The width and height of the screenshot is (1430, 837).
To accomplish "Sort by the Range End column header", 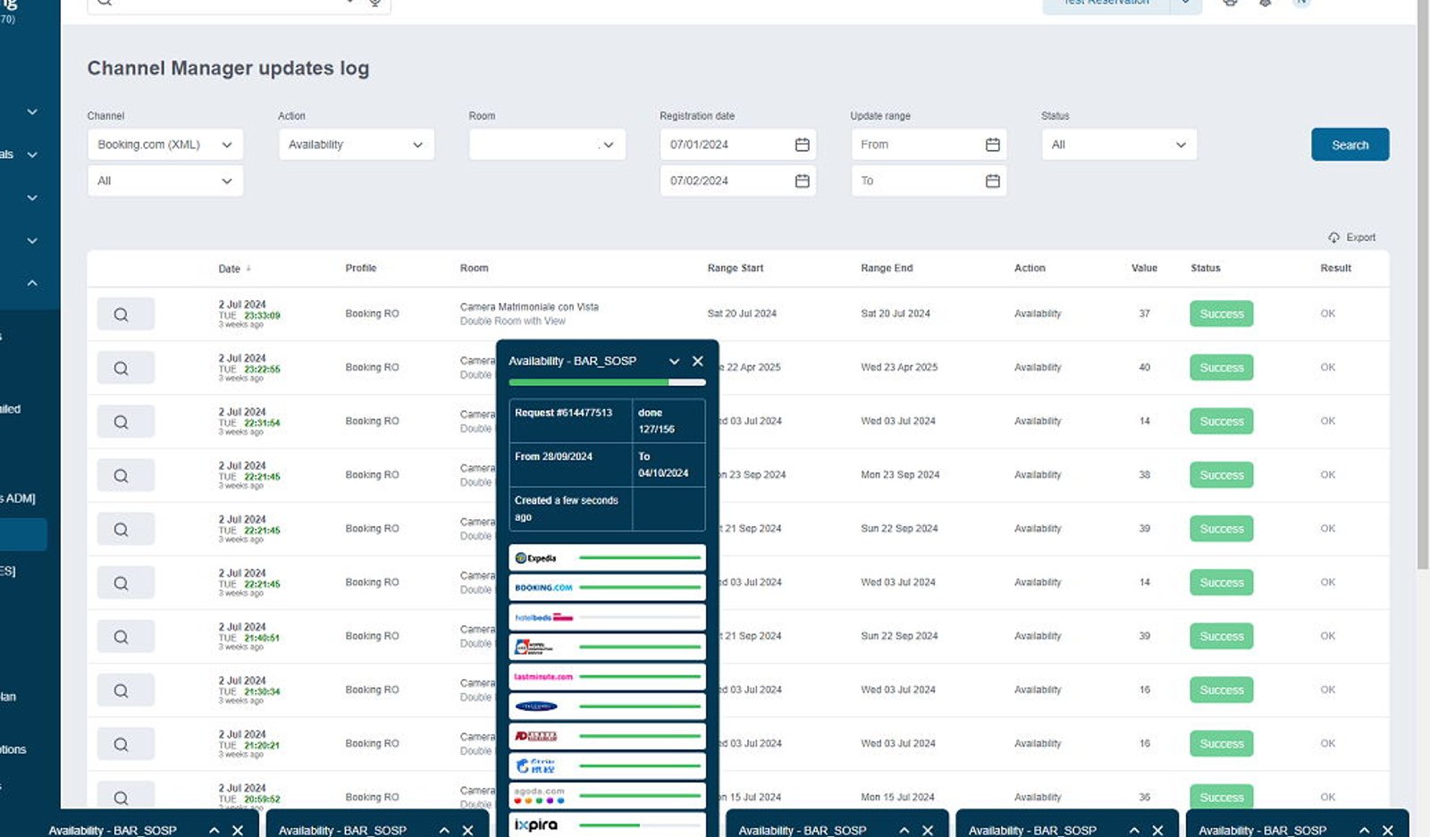I will pos(887,268).
